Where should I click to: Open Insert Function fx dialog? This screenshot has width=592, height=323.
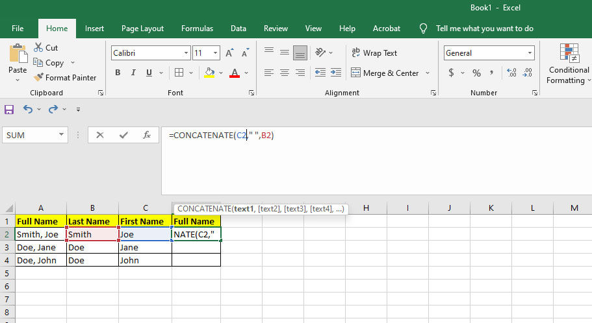(147, 135)
